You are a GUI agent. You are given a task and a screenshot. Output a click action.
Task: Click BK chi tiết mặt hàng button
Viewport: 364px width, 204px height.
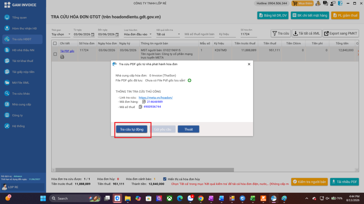310,16
